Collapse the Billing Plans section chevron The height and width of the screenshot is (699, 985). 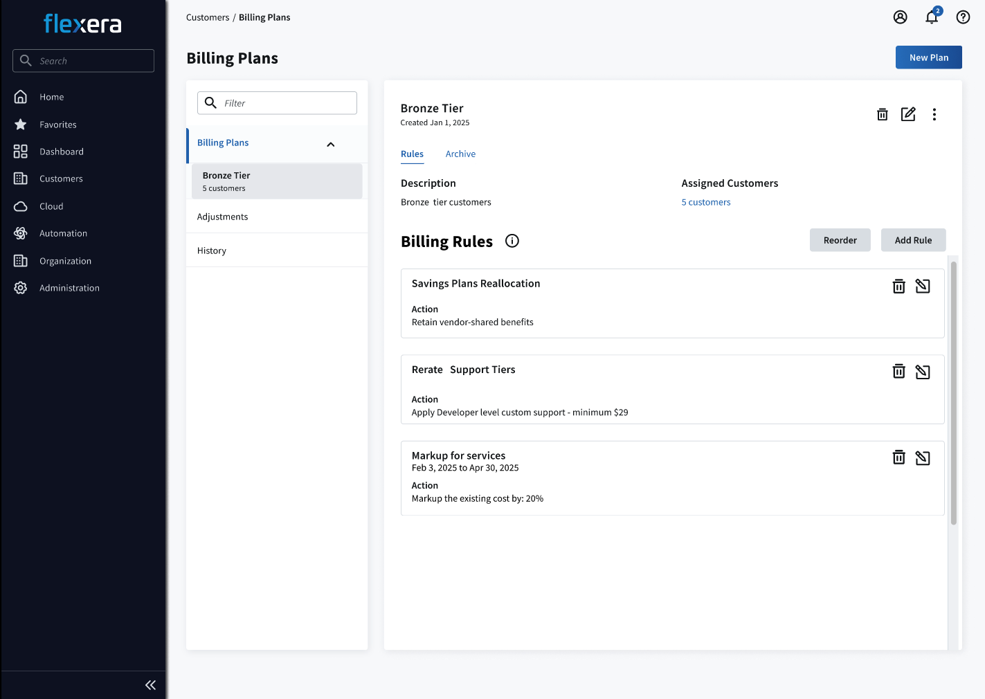click(330, 144)
